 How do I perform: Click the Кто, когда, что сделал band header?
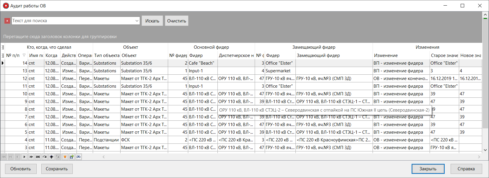pos(49,47)
